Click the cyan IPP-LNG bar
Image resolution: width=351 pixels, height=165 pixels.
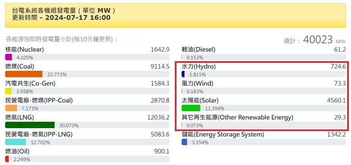[x=15, y=142]
